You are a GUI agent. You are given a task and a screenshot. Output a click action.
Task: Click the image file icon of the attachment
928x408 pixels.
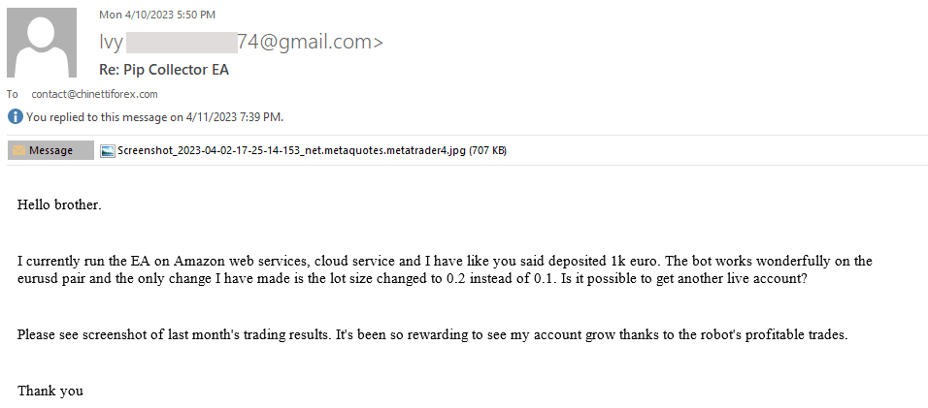pos(109,151)
